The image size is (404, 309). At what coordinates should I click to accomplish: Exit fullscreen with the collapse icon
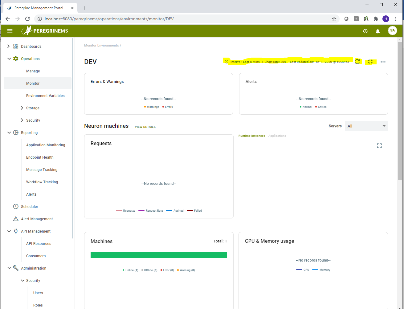(x=370, y=62)
